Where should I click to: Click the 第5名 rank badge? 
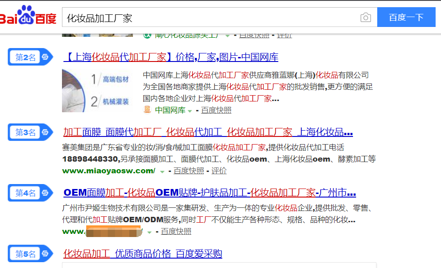click(x=30, y=254)
